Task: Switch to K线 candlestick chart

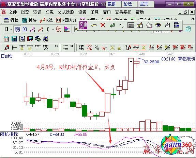Action: tap(46, 20)
